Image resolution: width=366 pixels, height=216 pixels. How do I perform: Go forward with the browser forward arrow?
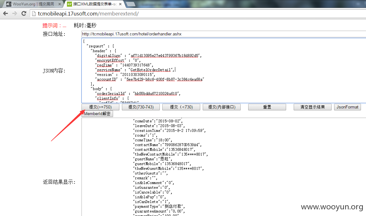15,14
